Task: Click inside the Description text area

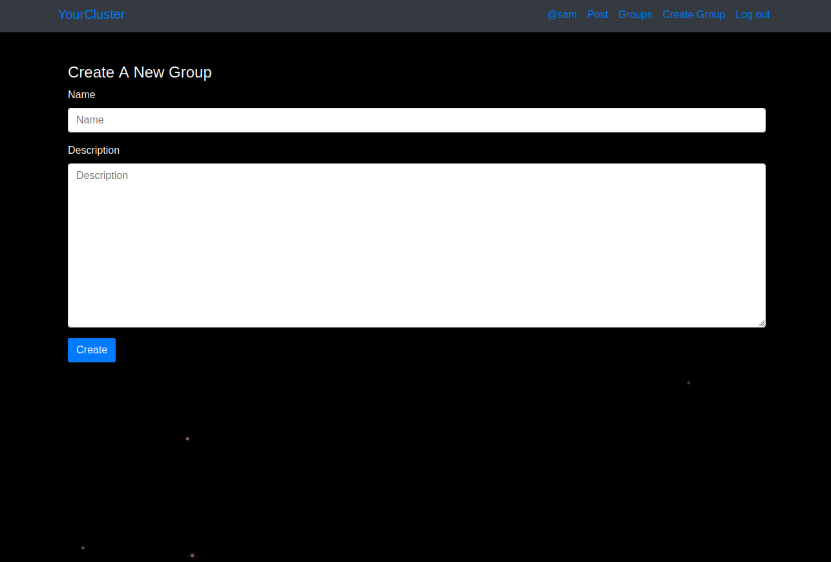Action: click(x=416, y=244)
